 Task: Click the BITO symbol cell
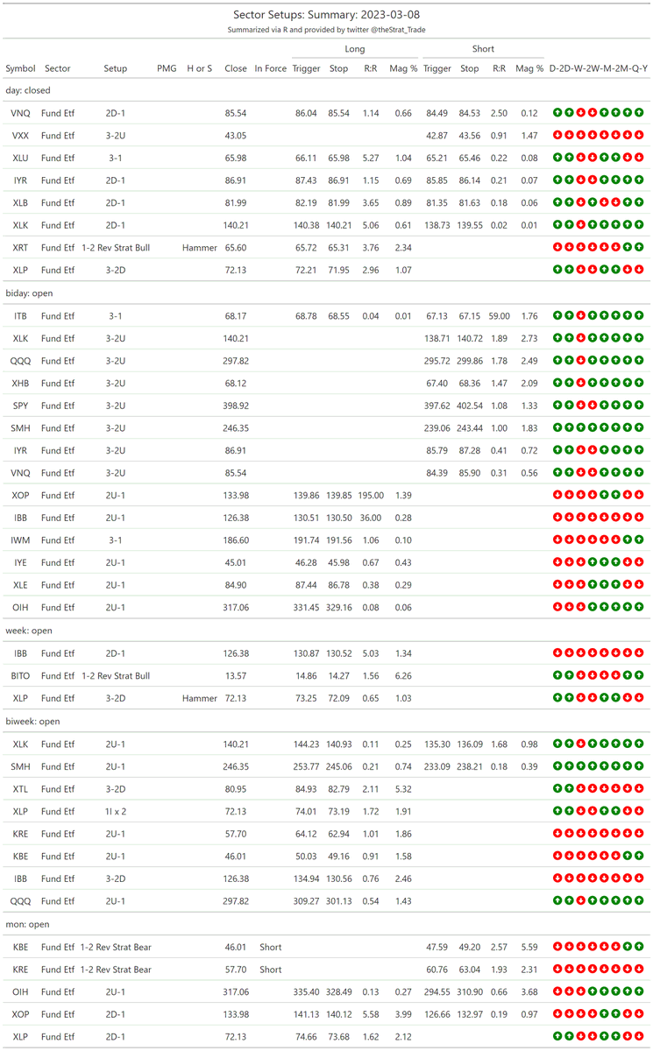(20, 675)
